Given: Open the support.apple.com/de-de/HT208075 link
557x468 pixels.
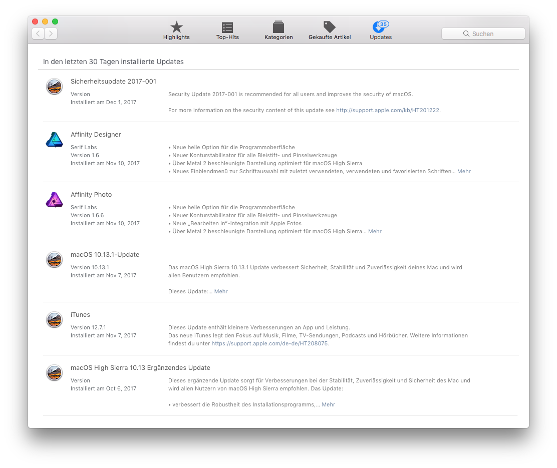Looking at the screenshot, I should tap(269, 344).
